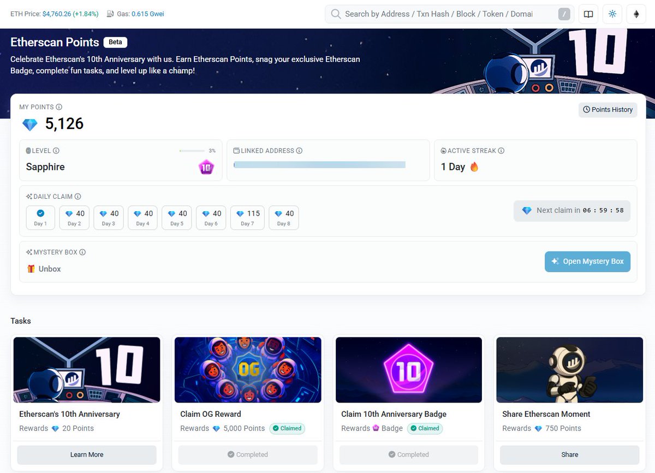Click the Tasks section heading
The width and height of the screenshot is (655, 473).
click(x=21, y=321)
